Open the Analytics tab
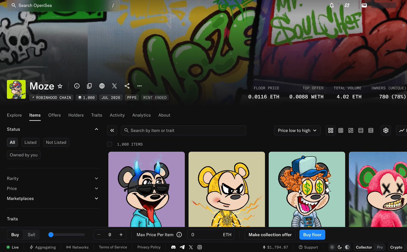The image size is (407, 252). point(141,115)
